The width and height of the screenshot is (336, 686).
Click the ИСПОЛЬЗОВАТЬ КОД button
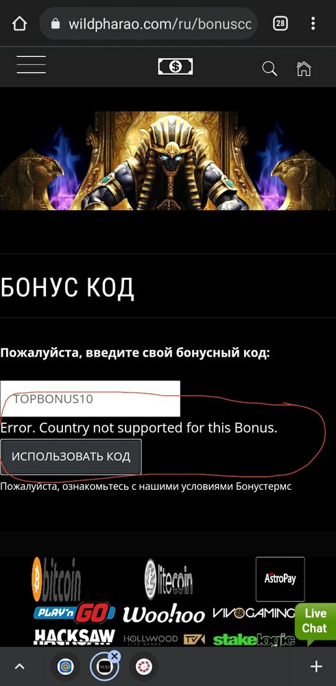coord(71,457)
